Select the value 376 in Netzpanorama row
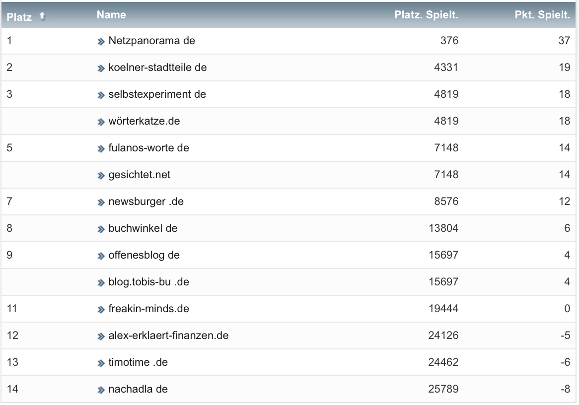This screenshot has width=579, height=405. (x=449, y=41)
